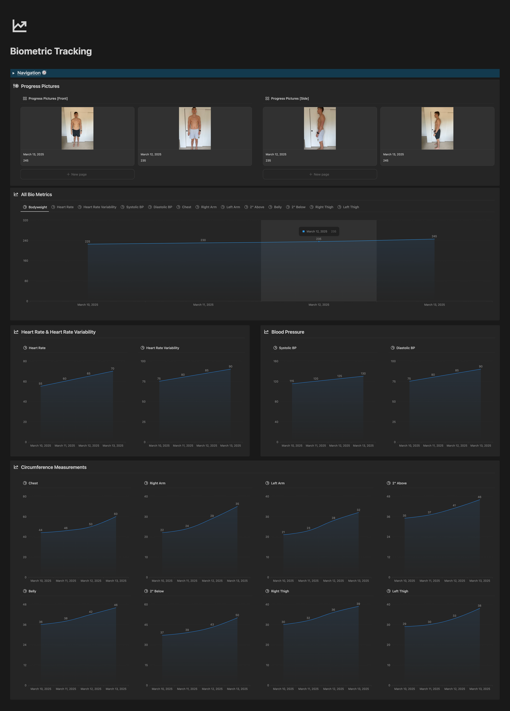
Task: Add a new page under front pictures
Action: click(x=77, y=174)
